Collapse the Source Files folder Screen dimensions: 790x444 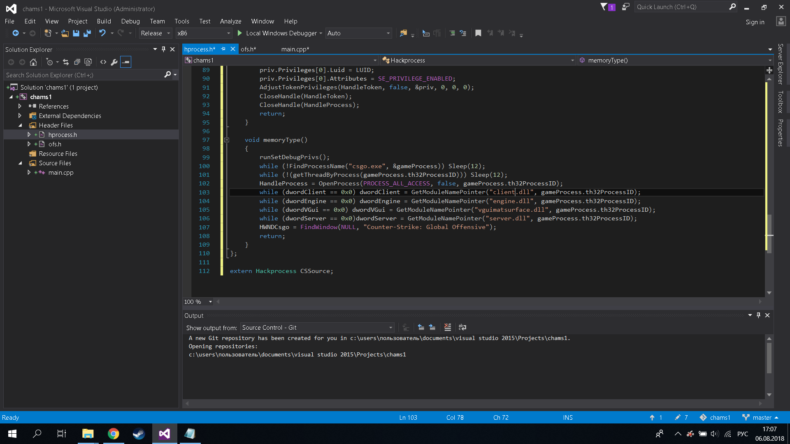click(20, 163)
